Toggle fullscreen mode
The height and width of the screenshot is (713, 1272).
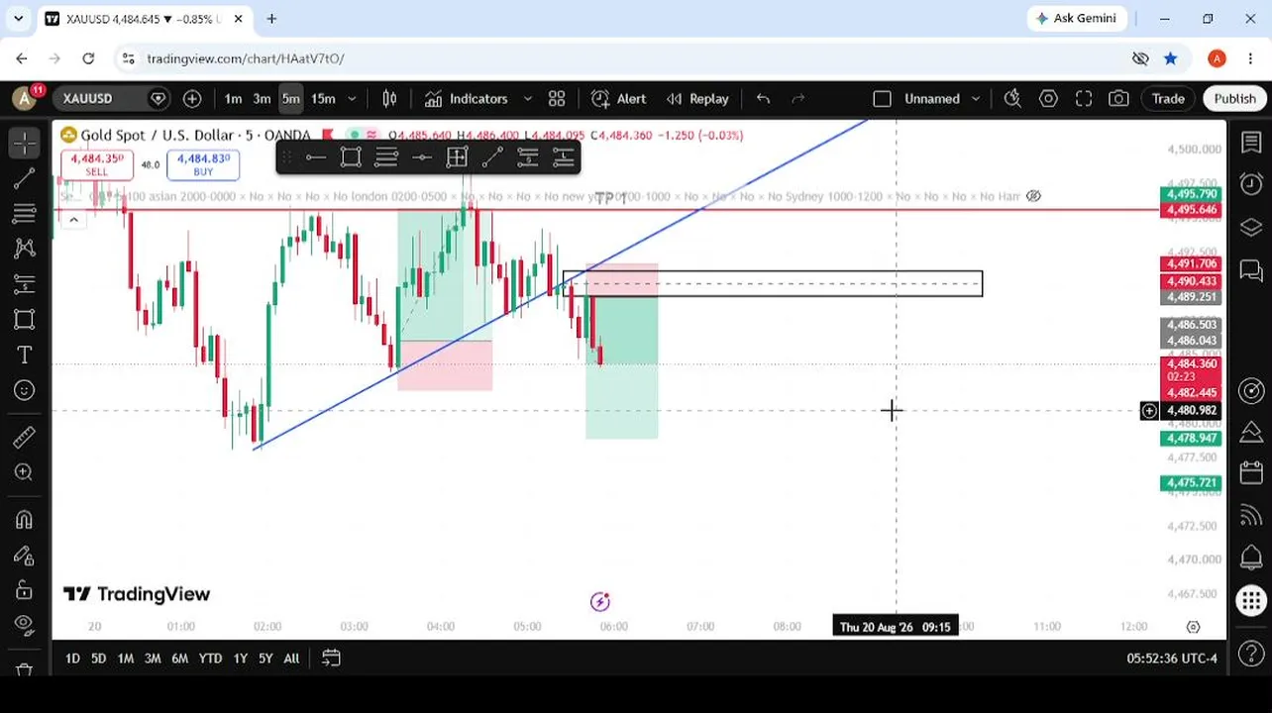coord(1084,98)
